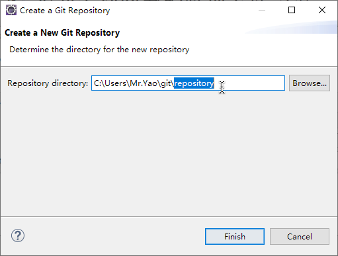Click Finish to create the repository
This screenshot has width=338, height=256.
pos(235,236)
